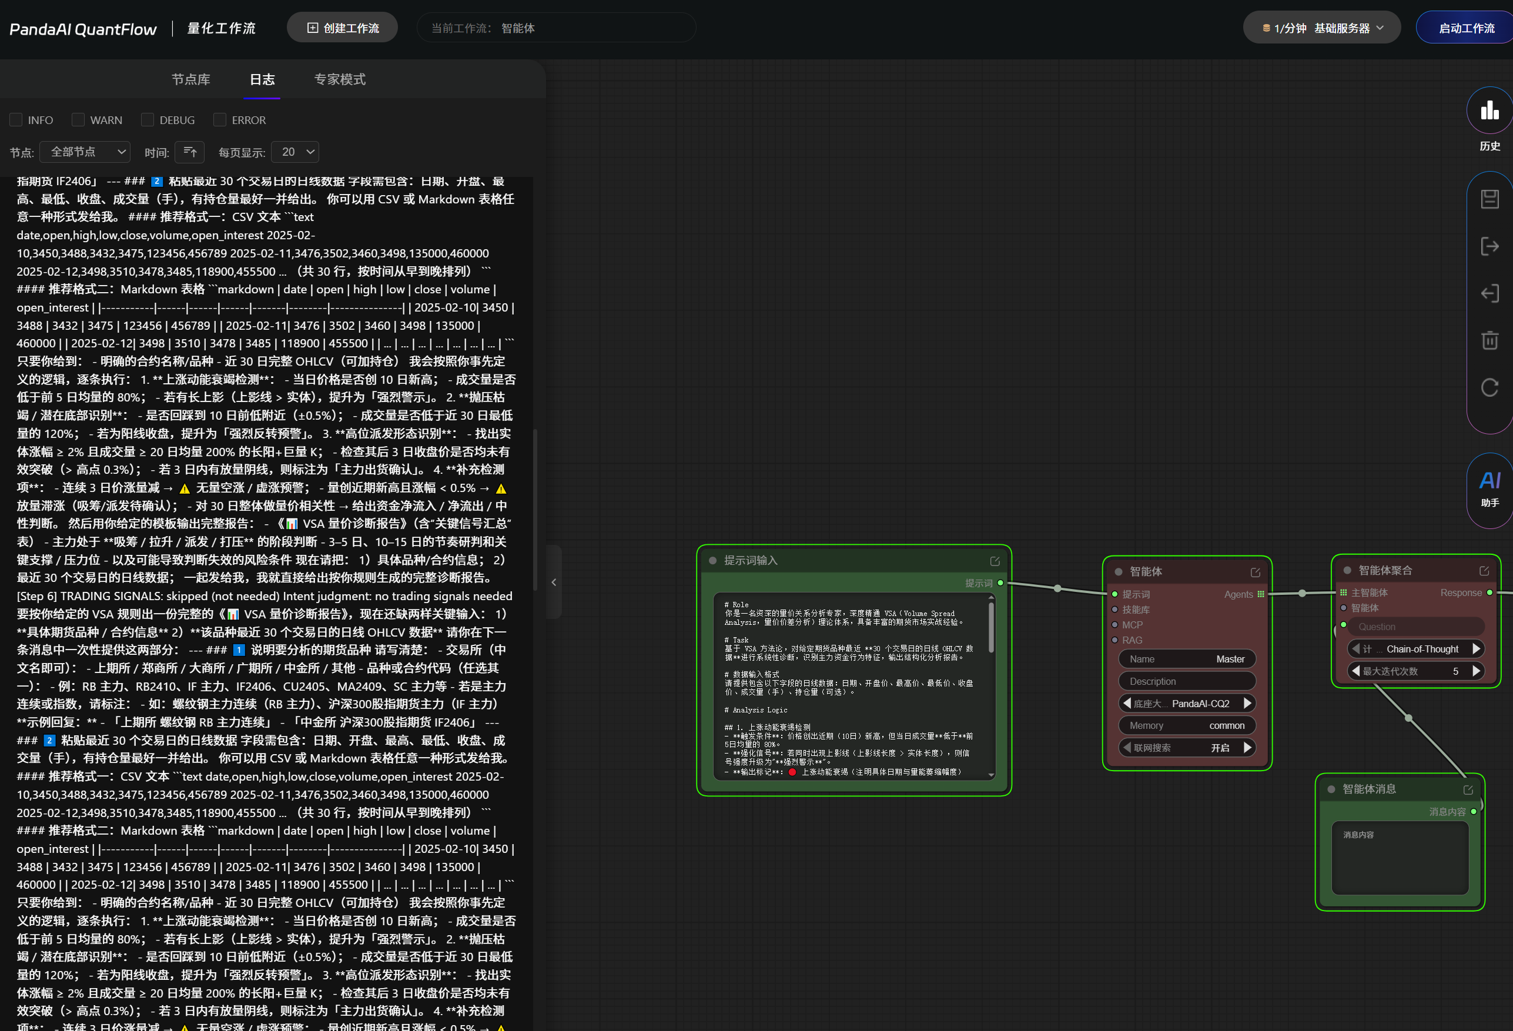Click the save workflow disk icon

click(x=1489, y=199)
